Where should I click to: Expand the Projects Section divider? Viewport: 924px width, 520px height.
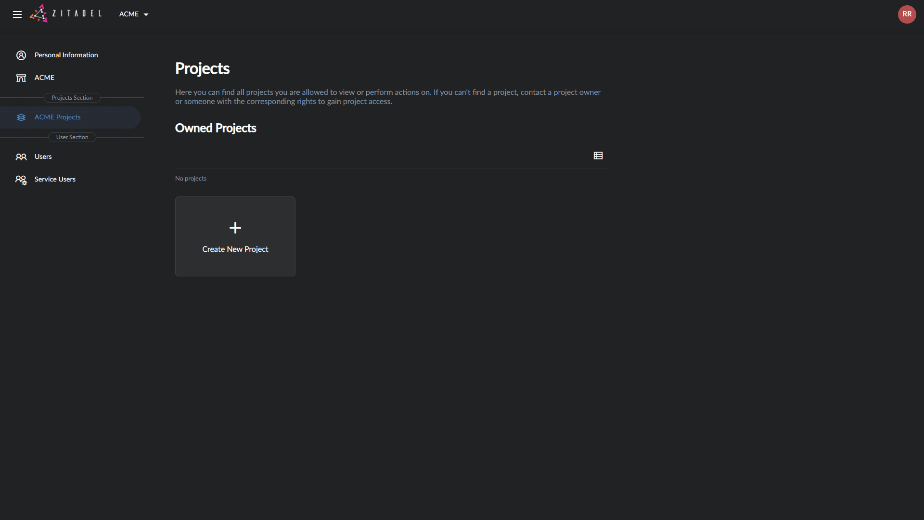[x=72, y=98]
